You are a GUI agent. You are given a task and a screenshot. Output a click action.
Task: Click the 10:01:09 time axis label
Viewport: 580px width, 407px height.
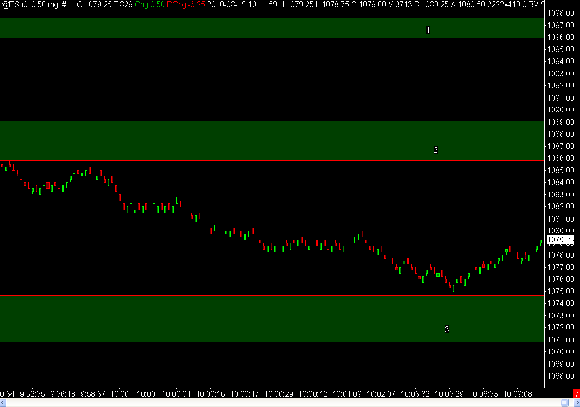(347, 394)
